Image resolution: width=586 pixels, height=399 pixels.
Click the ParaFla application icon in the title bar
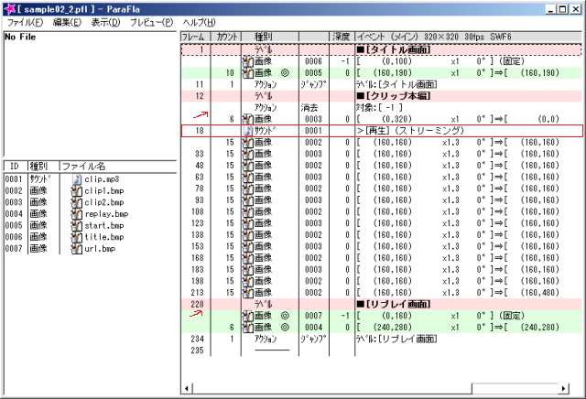10,9
